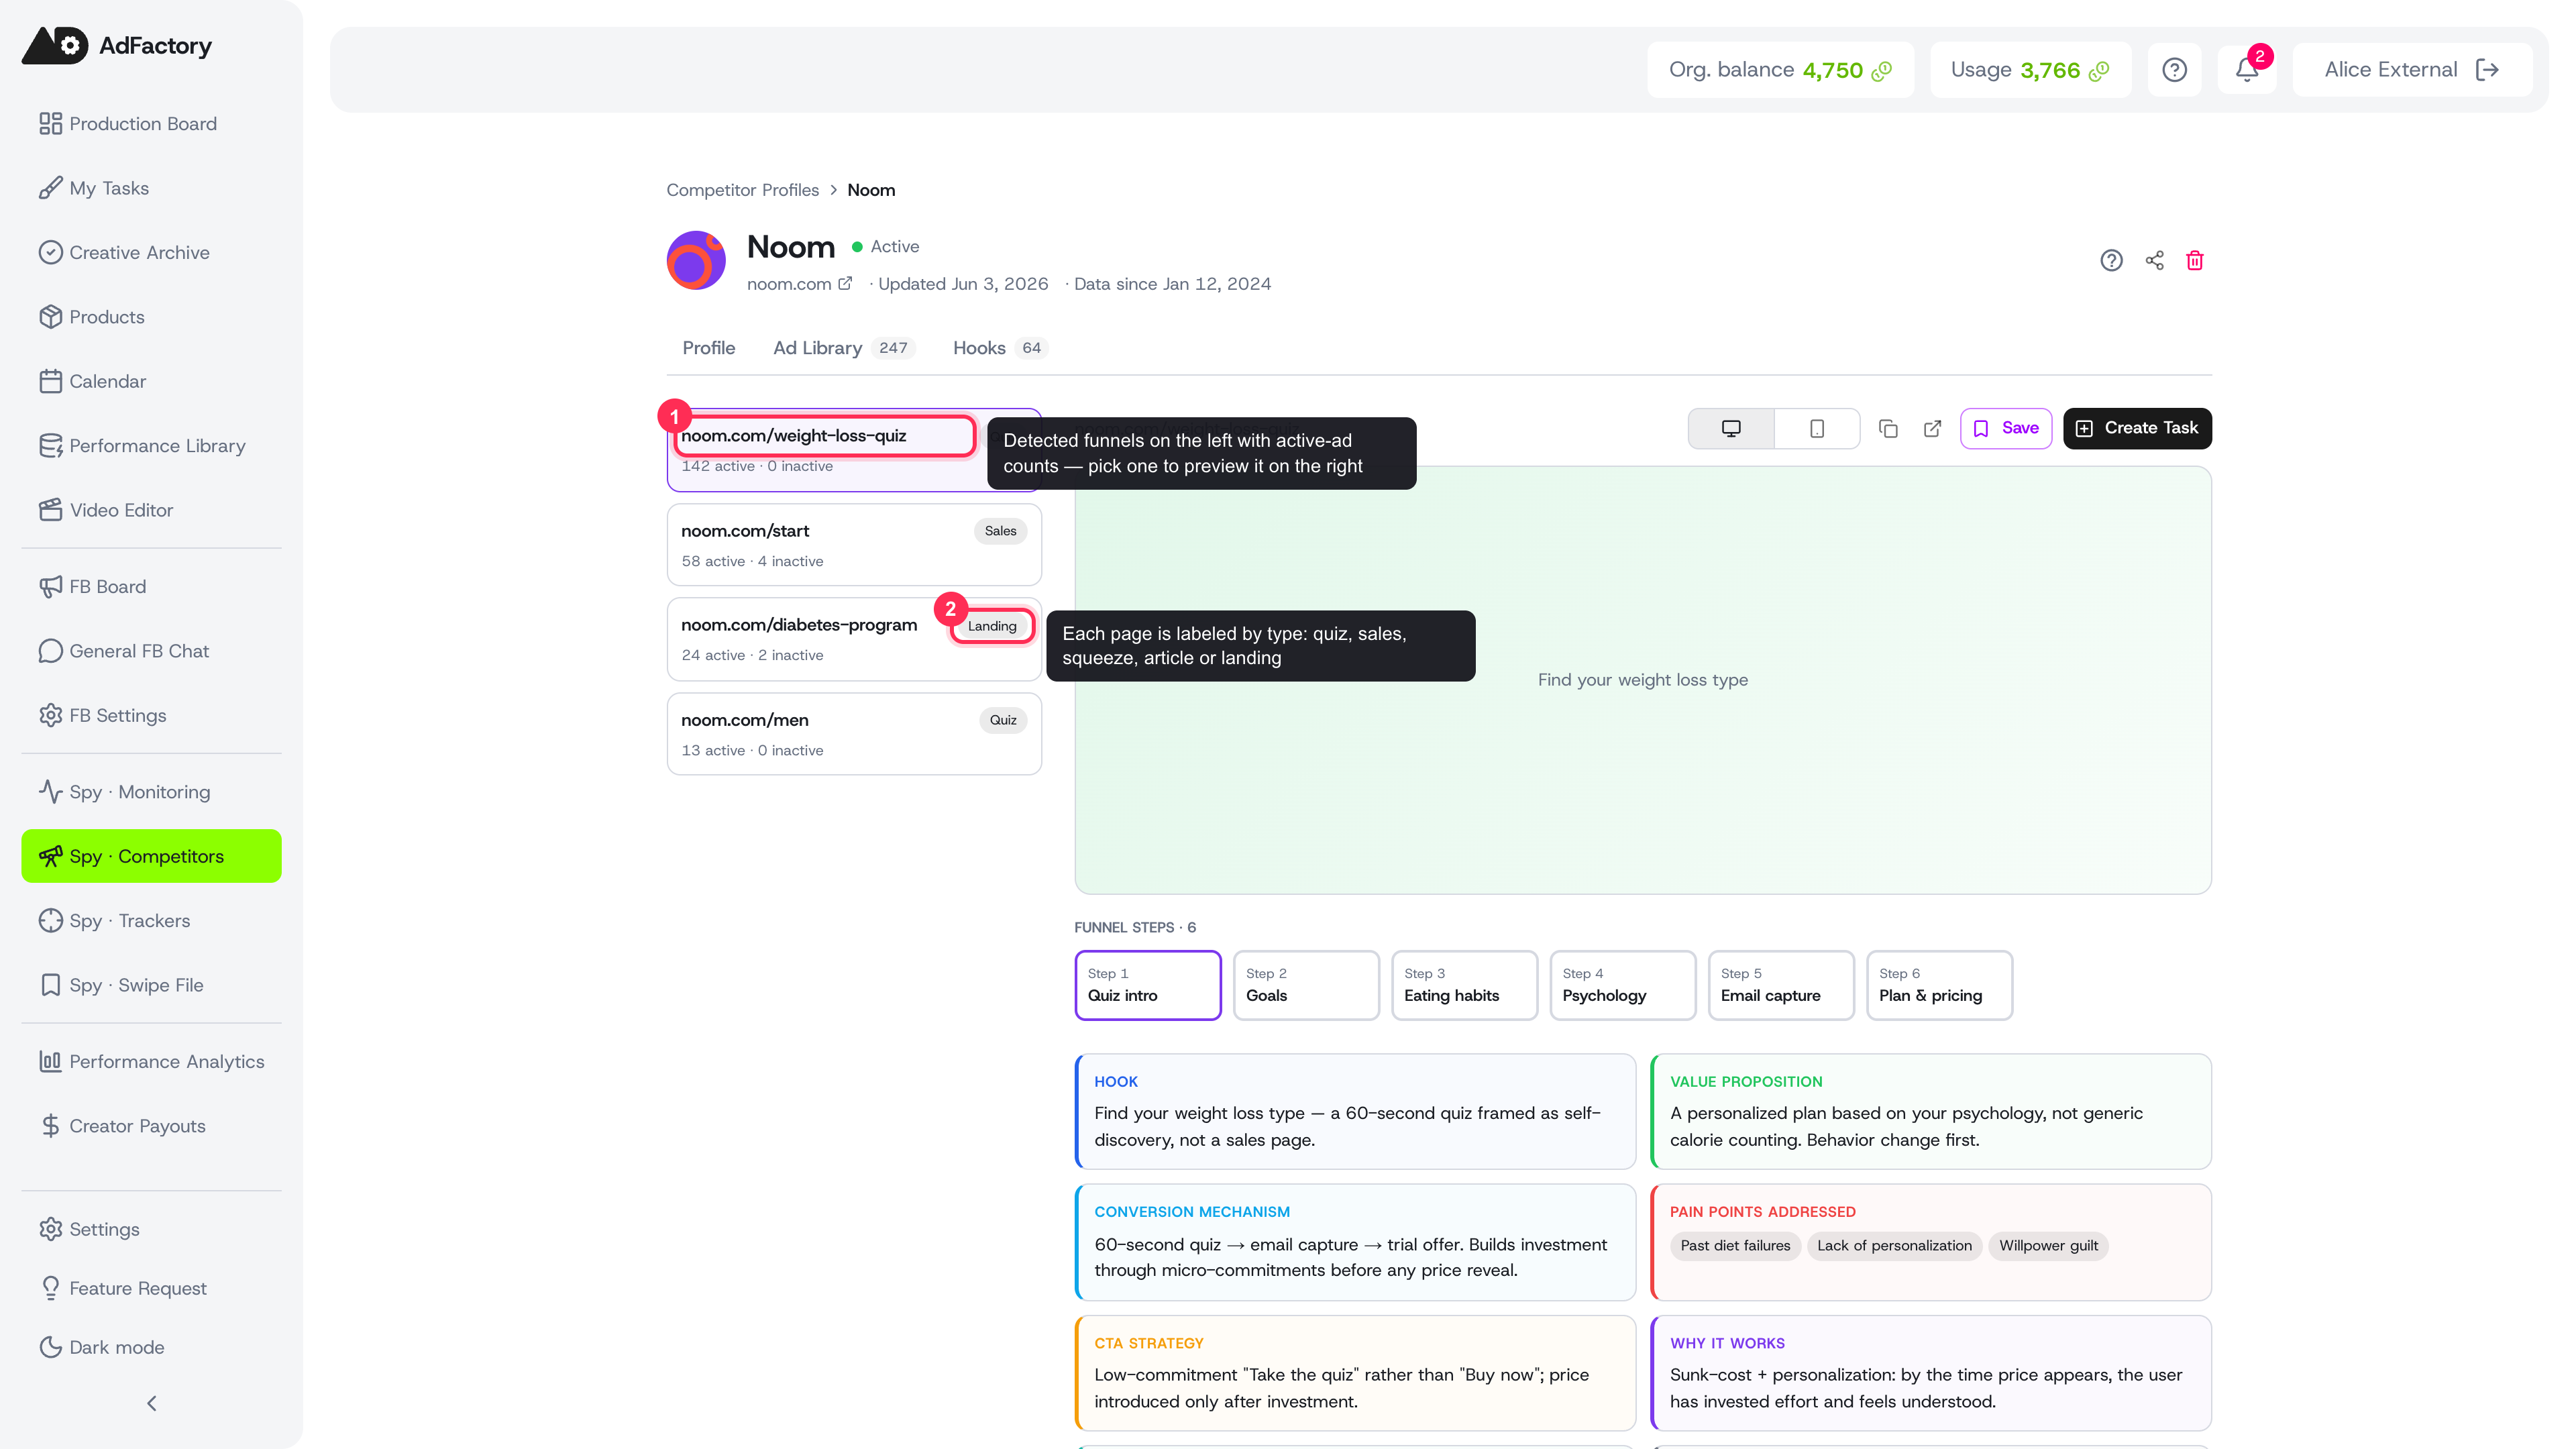The height and width of the screenshot is (1449, 2576).
Task: Open the Calendar
Action: [151, 381]
